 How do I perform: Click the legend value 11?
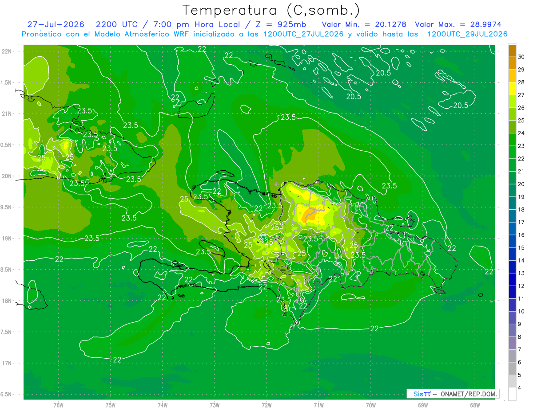tap(521, 298)
